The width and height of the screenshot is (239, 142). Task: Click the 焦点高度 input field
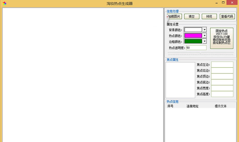[x=222, y=94]
